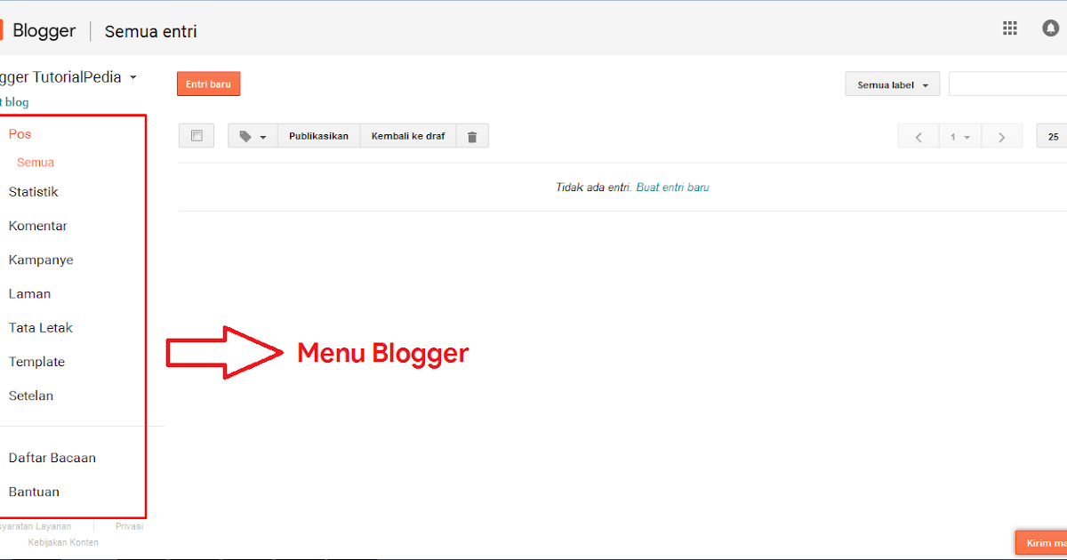Image resolution: width=1067 pixels, height=560 pixels.
Task: Open the Semua label dropdown
Action: pos(892,84)
